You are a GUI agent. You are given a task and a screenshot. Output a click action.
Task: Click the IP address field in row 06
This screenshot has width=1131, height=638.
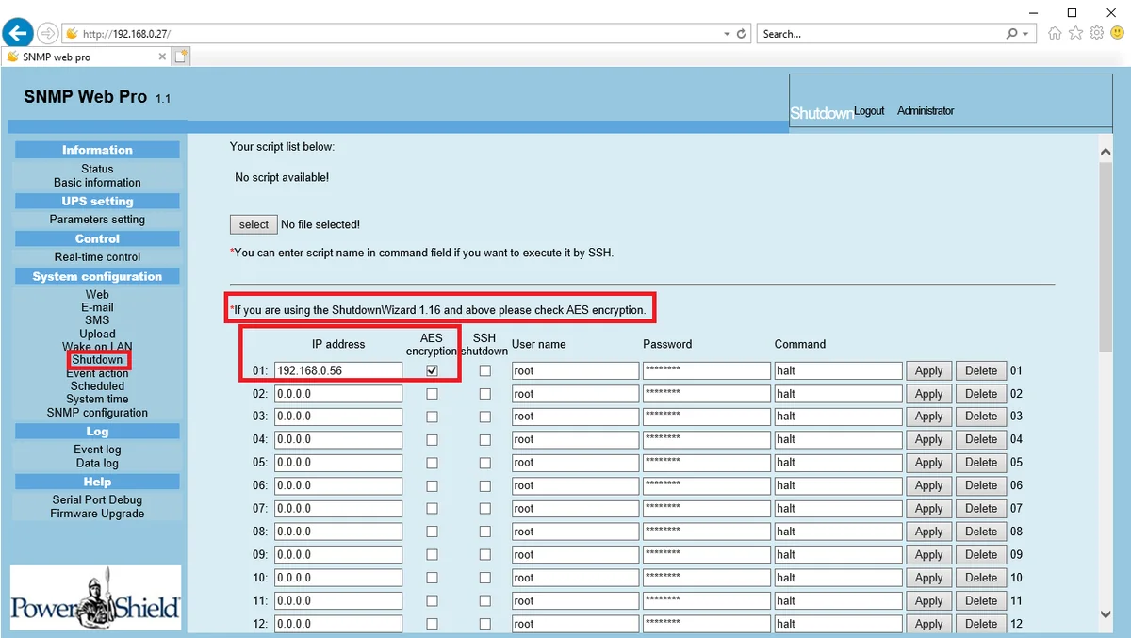[x=338, y=485]
